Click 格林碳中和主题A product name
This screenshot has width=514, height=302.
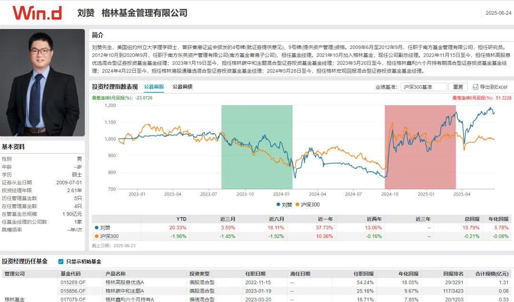[125, 291]
